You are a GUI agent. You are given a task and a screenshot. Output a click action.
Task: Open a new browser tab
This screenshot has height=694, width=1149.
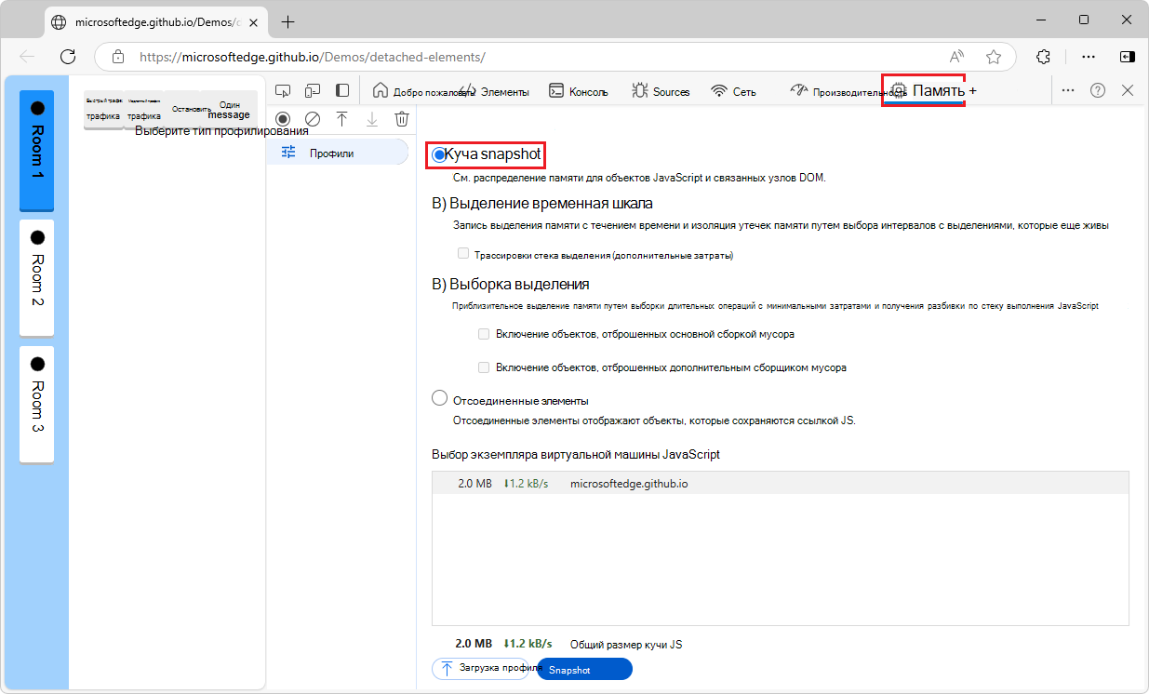click(288, 21)
